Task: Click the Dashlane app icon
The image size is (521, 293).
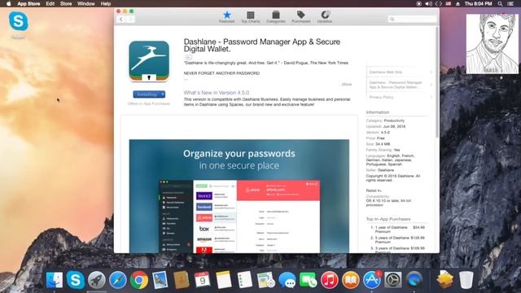Action: [x=149, y=61]
